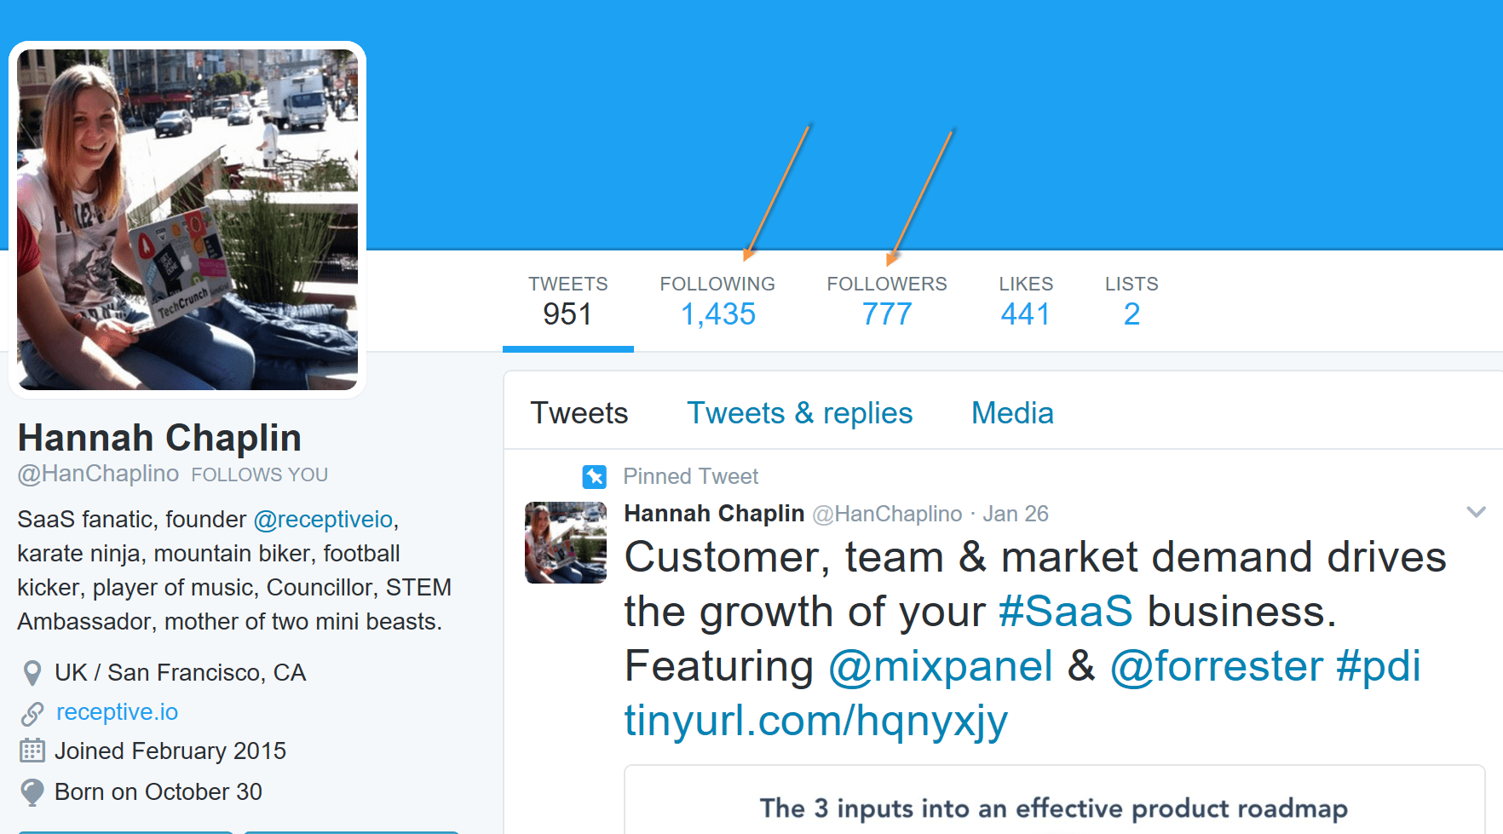This screenshot has height=834, width=1503.
Task: Switch to Tweets & replies tab
Action: point(800,413)
